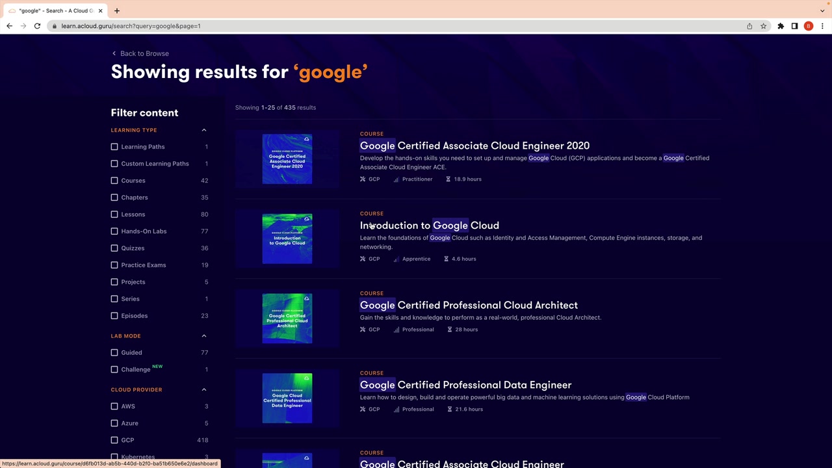832x468 pixels.
Task: Click the site lock icon in address bar
Action: pyautogui.click(x=55, y=26)
